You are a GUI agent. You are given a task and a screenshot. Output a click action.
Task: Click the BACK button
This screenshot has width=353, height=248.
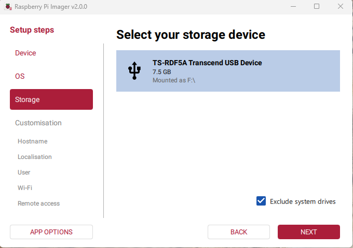pyautogui.click(x=239, y=232)
